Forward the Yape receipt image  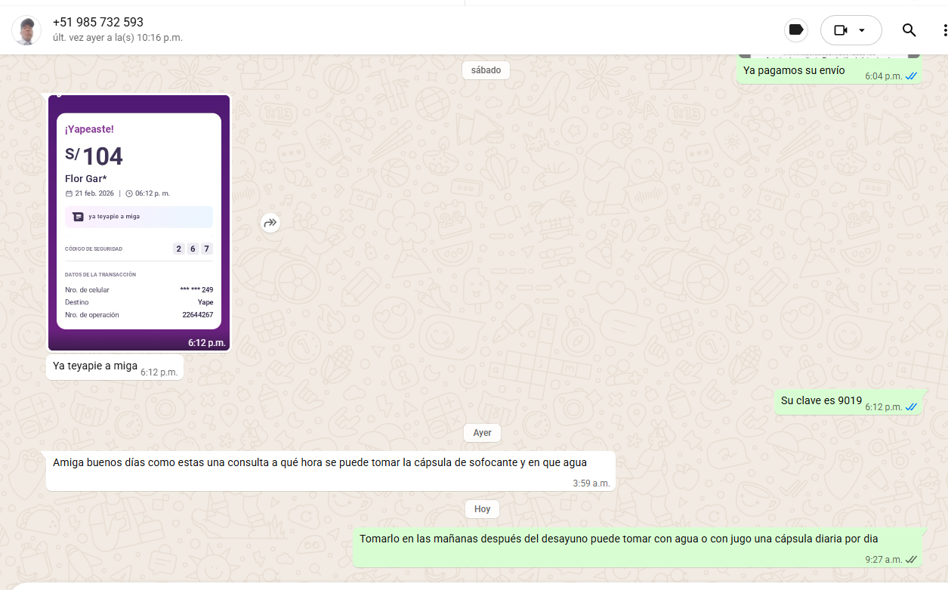pyautogui.click(x=270, y=223)
